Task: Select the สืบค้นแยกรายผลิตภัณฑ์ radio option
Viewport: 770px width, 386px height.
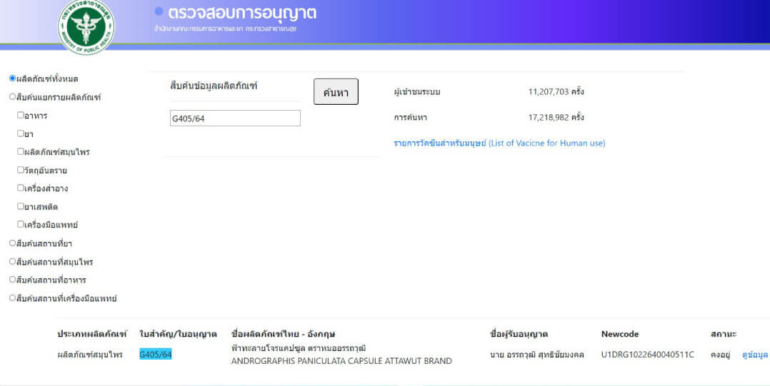Action: (x=12, y=97)
